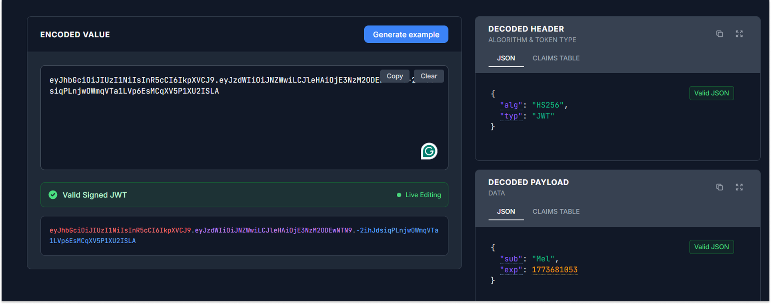Viewport: 771px width, 304px height.
Task: Clear the encoded JWT value
Action: coord(429,76)
